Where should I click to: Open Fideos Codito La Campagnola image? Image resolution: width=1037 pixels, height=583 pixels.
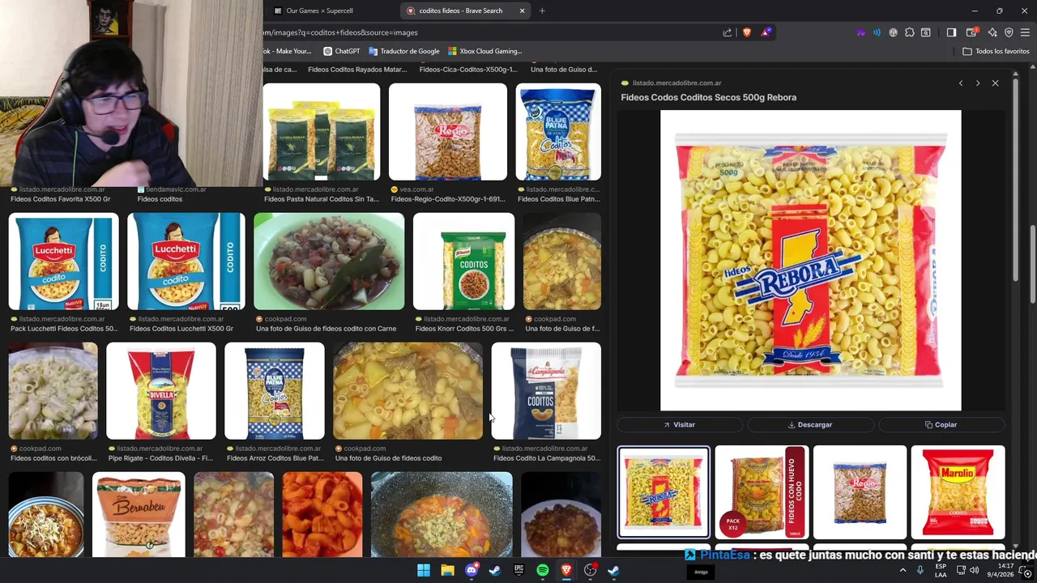click(546, 391)
